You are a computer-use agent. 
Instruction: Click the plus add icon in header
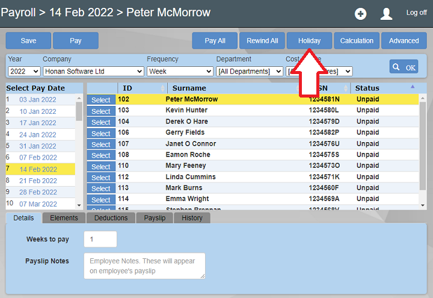360,14
